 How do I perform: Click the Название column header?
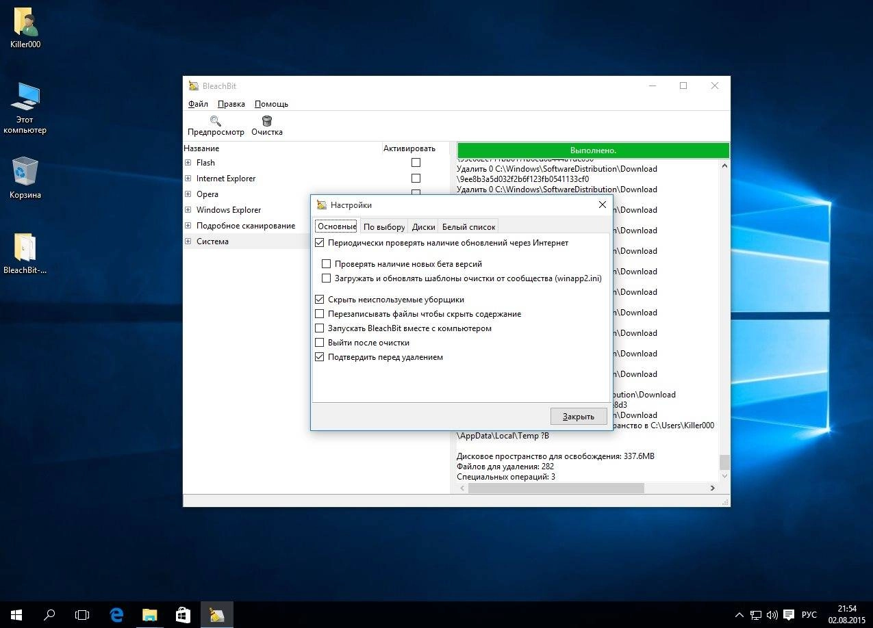tap(281, 148)
